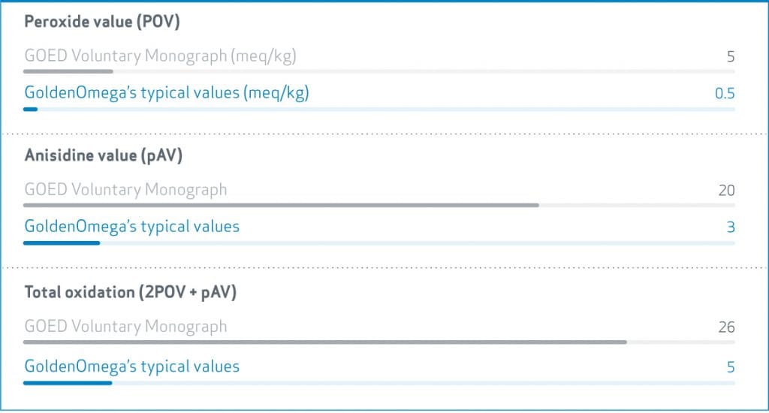Click the Anisidine value (pAV) heading
This screenshot has width=769, height=413.
104,155
